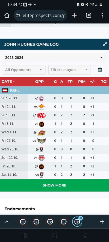Sort by the PIM column header
109x242 pixels.
coord(82,82)
